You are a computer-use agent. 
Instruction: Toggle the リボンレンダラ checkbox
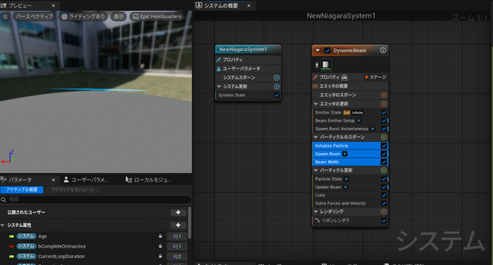[384, 220]
